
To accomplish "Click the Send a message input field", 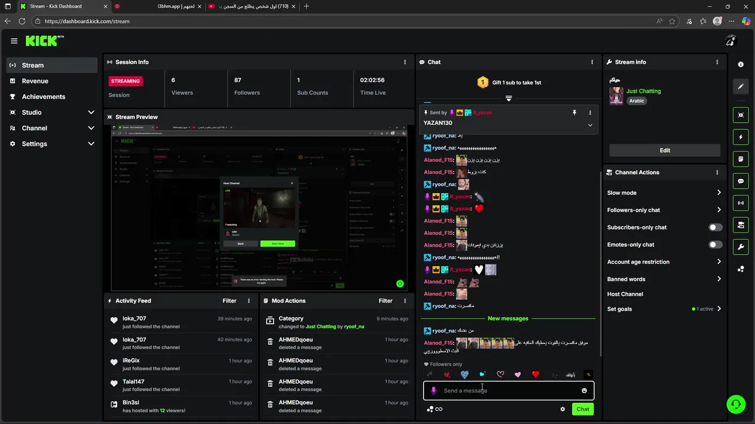I will (508, 390).
